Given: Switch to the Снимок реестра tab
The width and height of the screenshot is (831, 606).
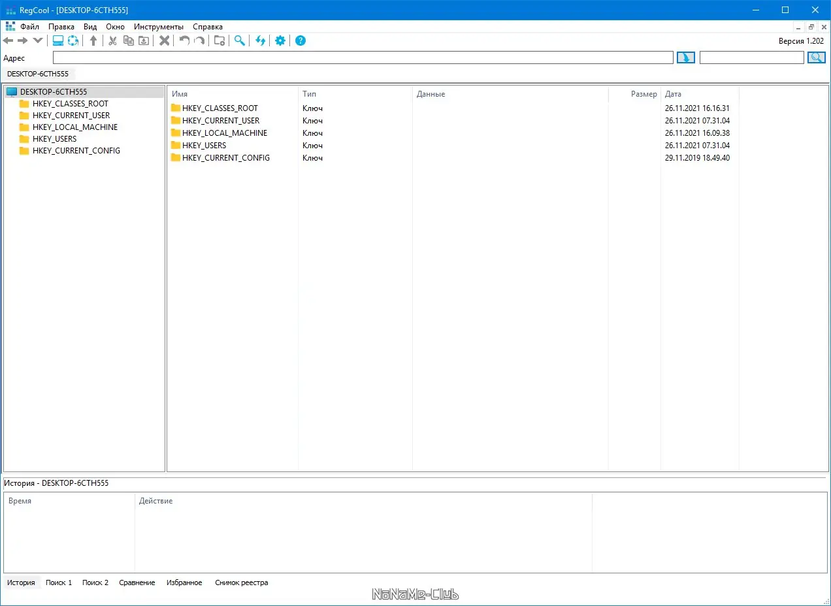Looking at the screenshot, I should click(x=242, y=582).
